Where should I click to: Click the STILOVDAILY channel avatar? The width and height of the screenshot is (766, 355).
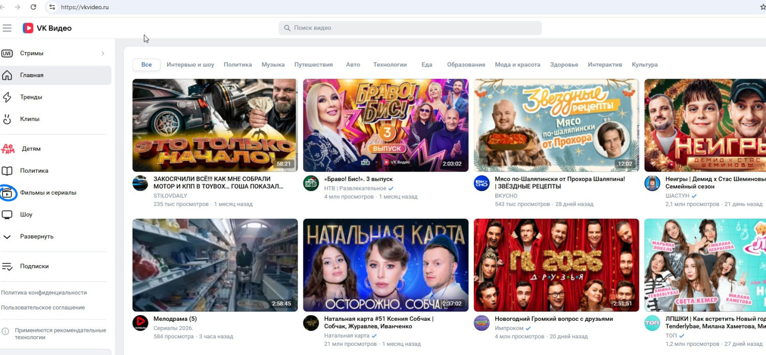pos(140,183)
